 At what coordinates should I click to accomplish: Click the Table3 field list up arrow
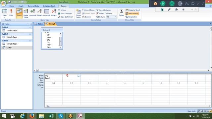pyautogui.click(x=61, y=34)
